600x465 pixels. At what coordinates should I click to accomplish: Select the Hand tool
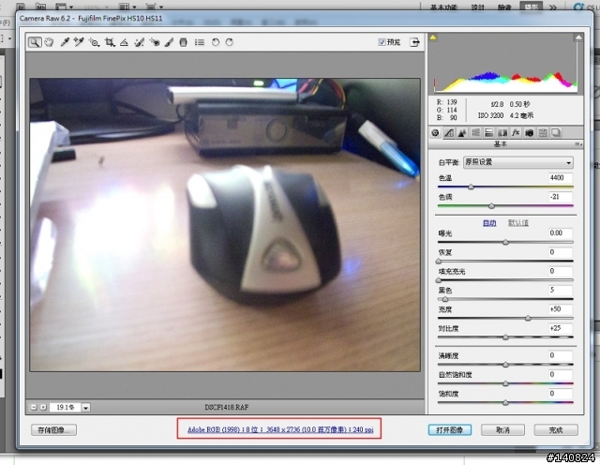coord(49,42)
